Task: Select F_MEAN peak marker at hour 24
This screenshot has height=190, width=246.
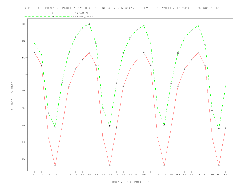Action: (x=89, y=24)
